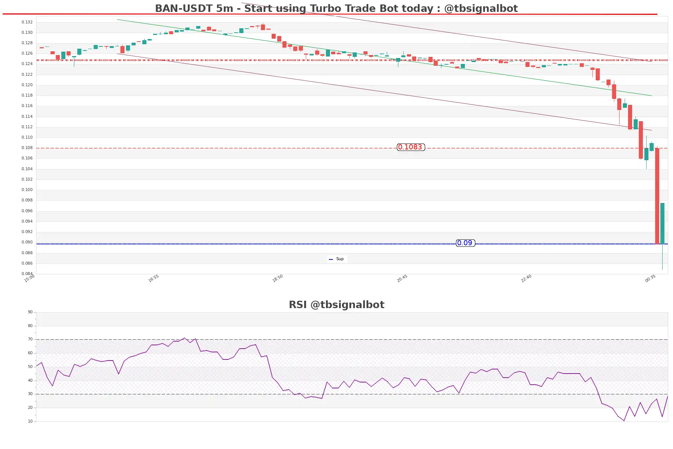Click the 0.090 price axis label
This screenshot has width=673, height=449.
point(27,242)
